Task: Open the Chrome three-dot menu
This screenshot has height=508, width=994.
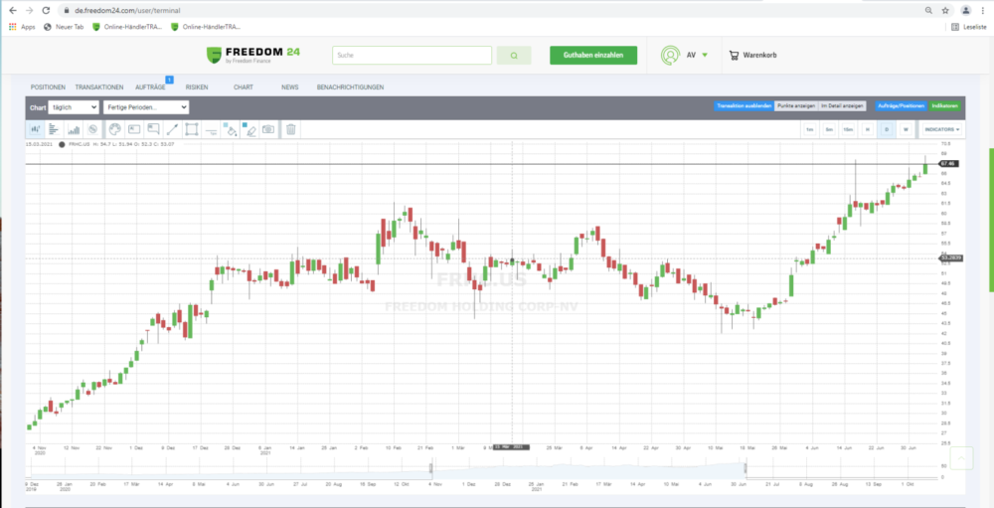Action: 982,10
